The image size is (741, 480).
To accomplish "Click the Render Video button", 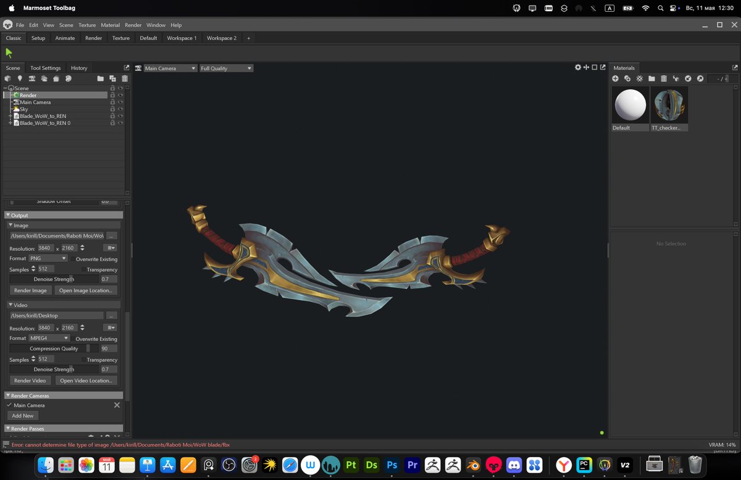I will click(x=30, y=381).
